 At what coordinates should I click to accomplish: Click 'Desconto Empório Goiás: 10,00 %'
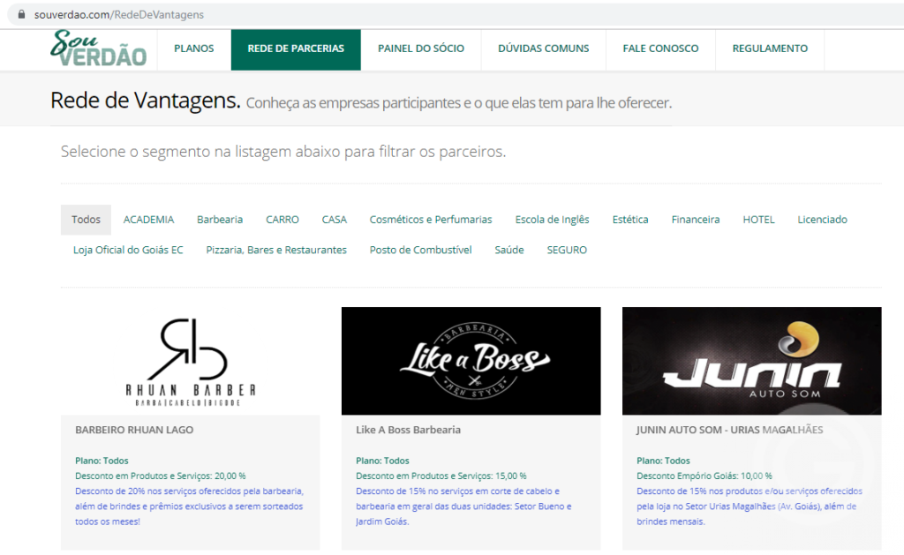[704, 476]
